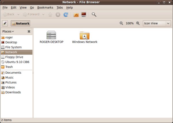Click the '2 items' status bar text
This screenshot has height=123, width=173.
point(6,120)
